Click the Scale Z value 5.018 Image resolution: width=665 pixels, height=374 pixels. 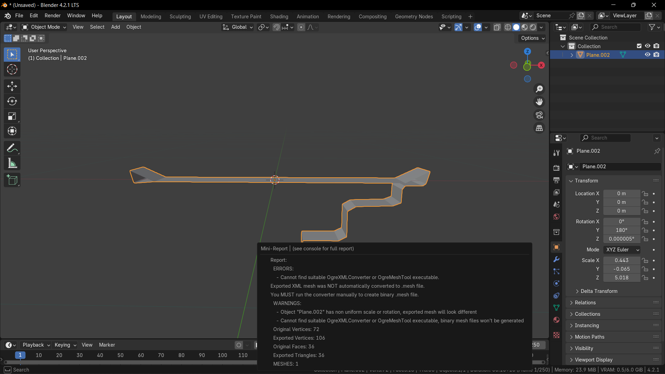tap(622, 278)
